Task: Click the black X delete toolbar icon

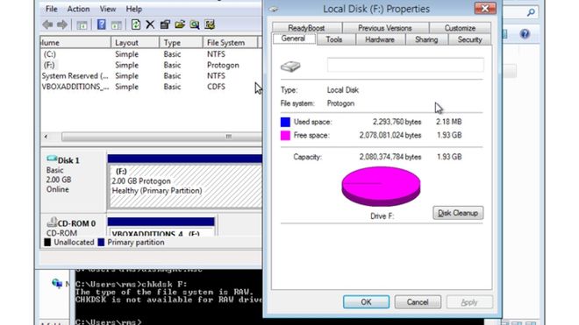Action: point(150,25)
